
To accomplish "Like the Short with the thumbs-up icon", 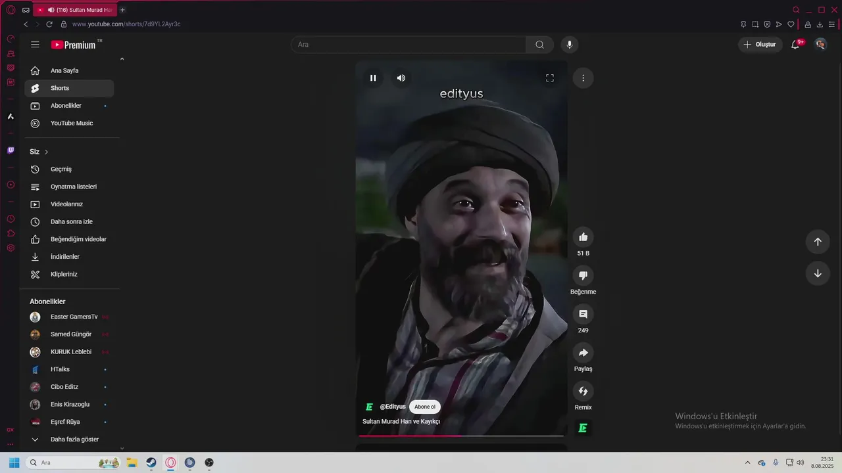I will [x=583, y=237].
